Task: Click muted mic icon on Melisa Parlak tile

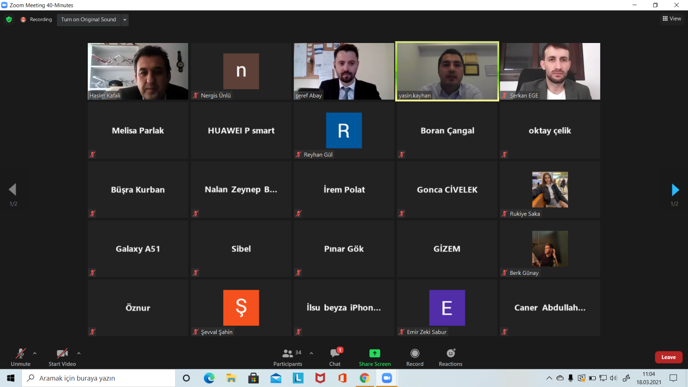Action: pos(92,154)
